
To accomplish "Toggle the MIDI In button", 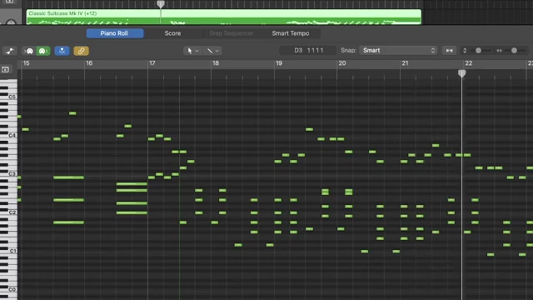I will click(x=29, y=51).
